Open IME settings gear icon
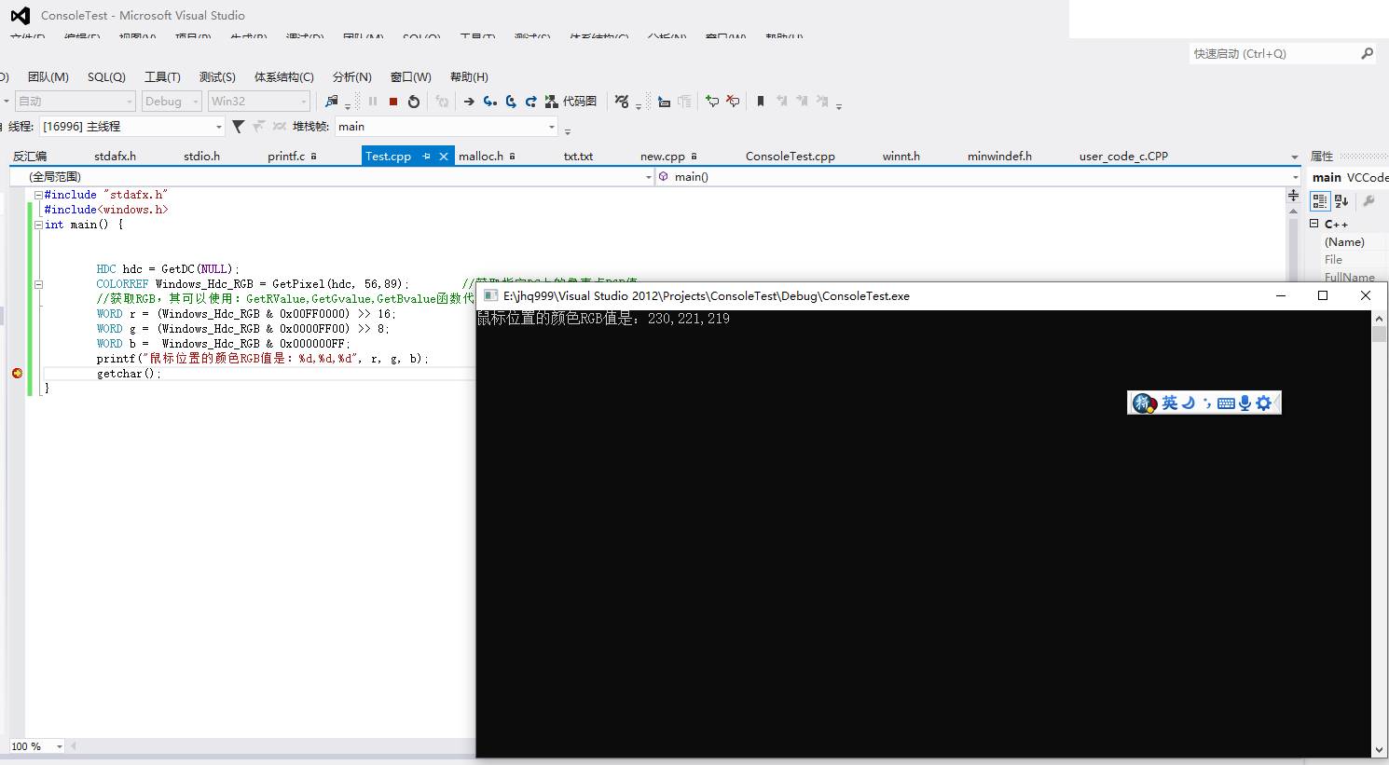Viewport: 1389px width, 765px height. tap(1264, 403)
